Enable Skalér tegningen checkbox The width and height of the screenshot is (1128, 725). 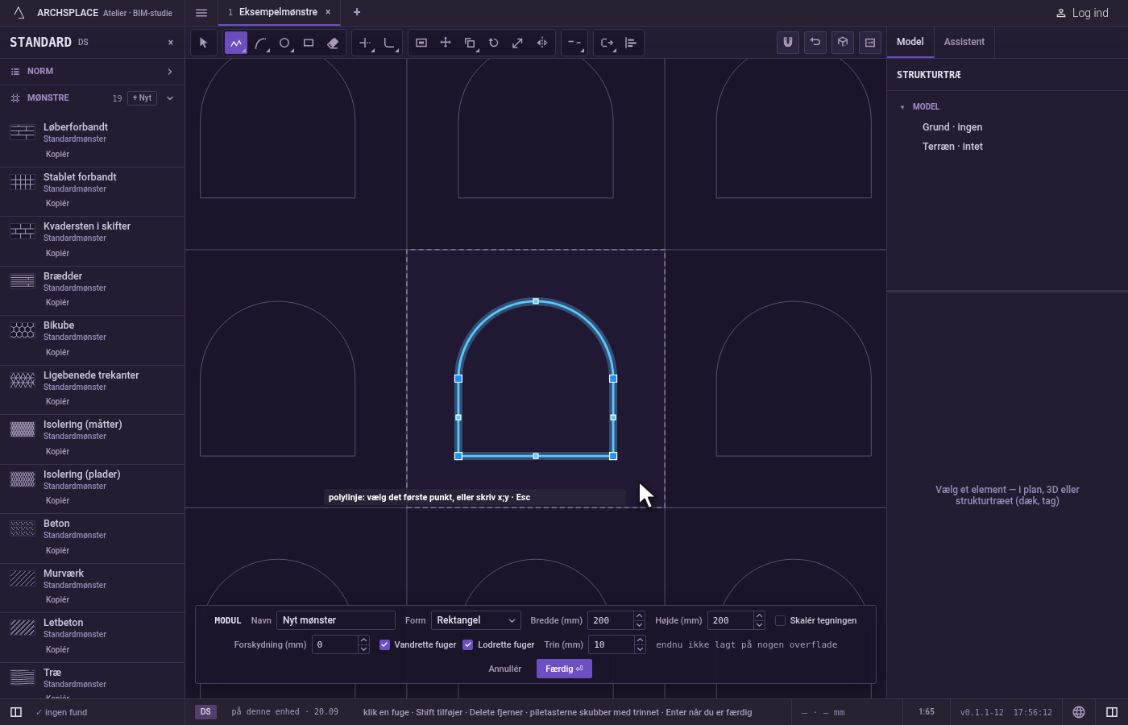780,620
